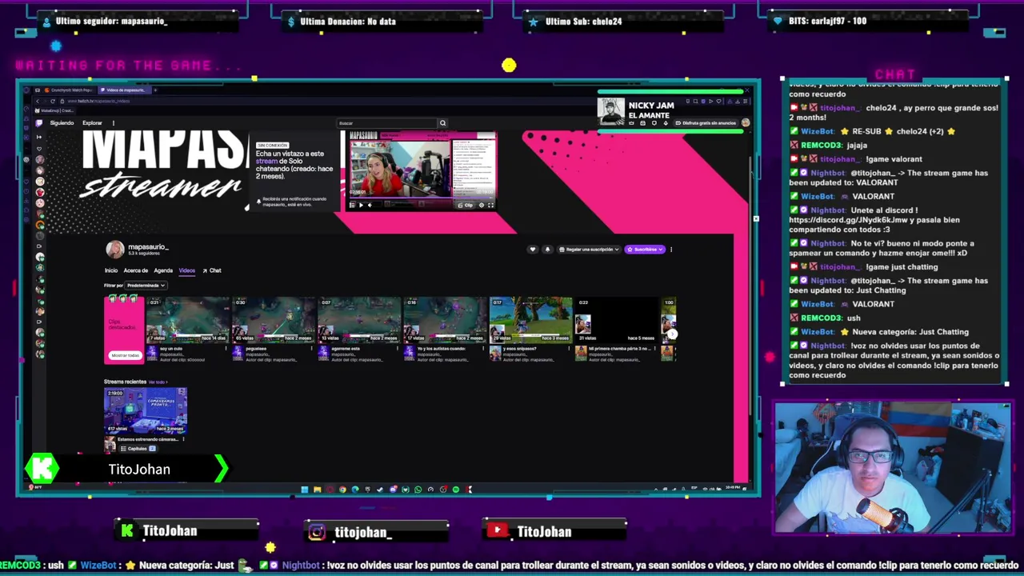The width and height of the screenshot is (1024, 576).
Task: Click 'Mostrar todas' on Clips destacados
Action: coord(126,355)
